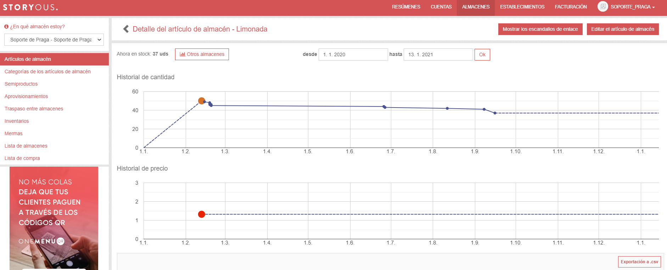Click the Historial de precio heading
The width and height of the screenshot is (667, 270).
click(x=142, y=168)
